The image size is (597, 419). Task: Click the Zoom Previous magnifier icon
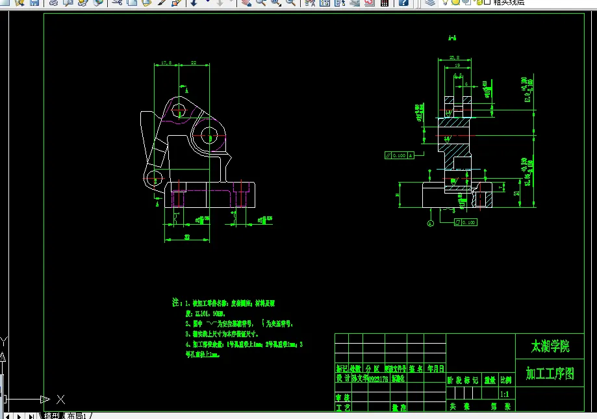tap(290, 3)
